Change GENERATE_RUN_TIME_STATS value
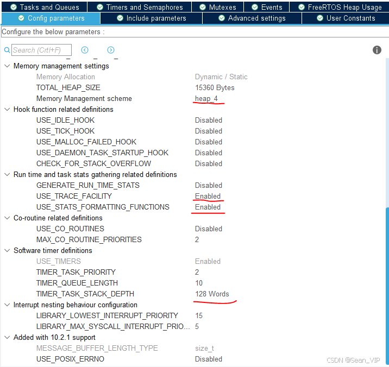This screenshot has width=389, height=367. coord(209,186)
